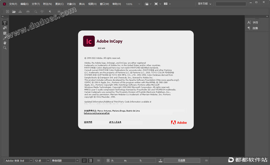
Task: Click the search field in top bar
Action: point(231,4)
